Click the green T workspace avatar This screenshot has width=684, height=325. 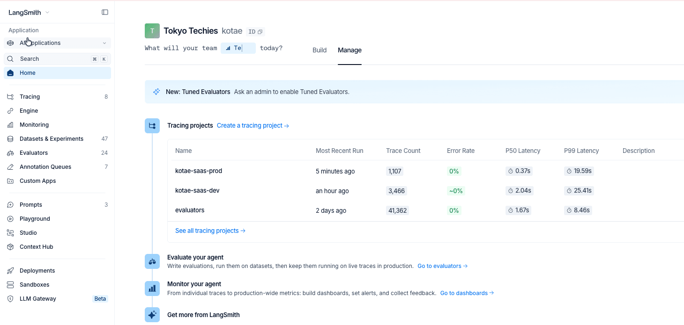tap(152, 31)
